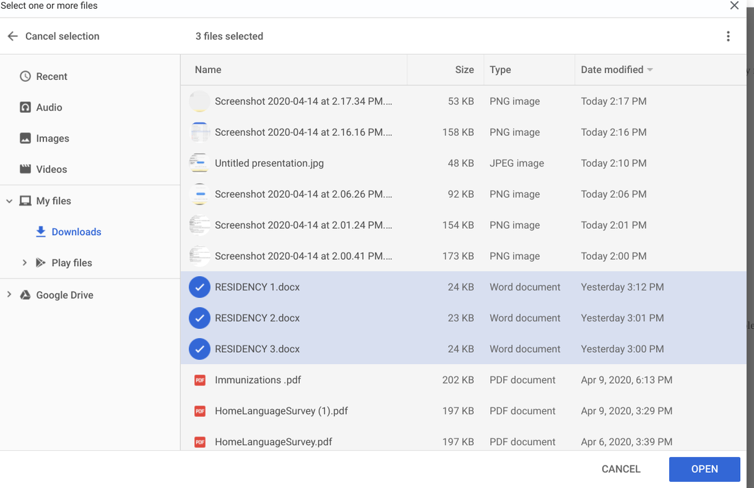Select the Screenshot 2020-04-14 at 2.06.26 PM file name
The width and height of the screenshot is (754, 488).
[303, 194]
